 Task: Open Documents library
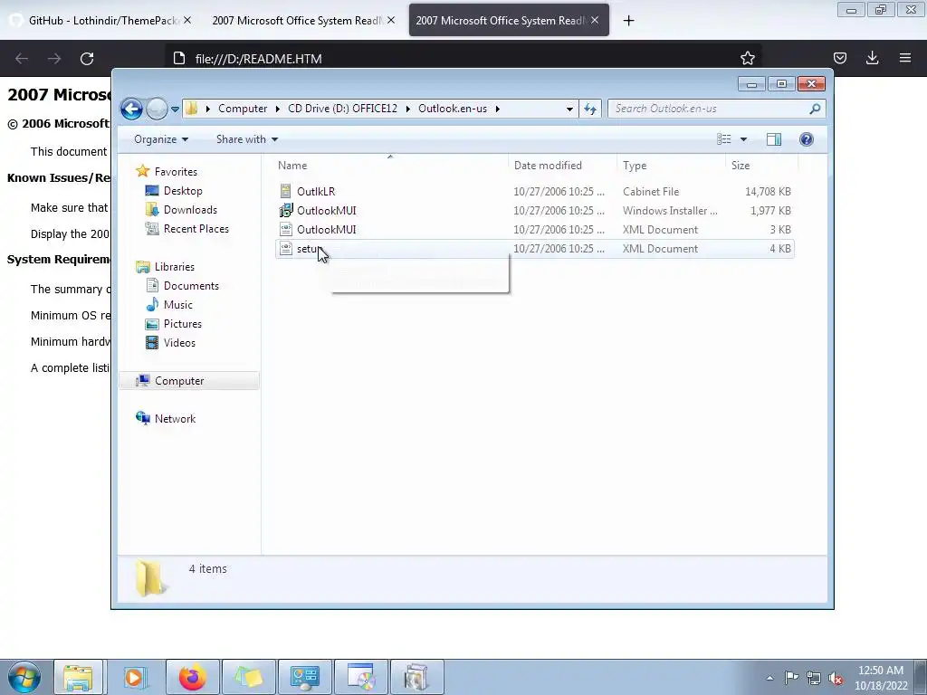pyautogui.click(x=191, y=285)
